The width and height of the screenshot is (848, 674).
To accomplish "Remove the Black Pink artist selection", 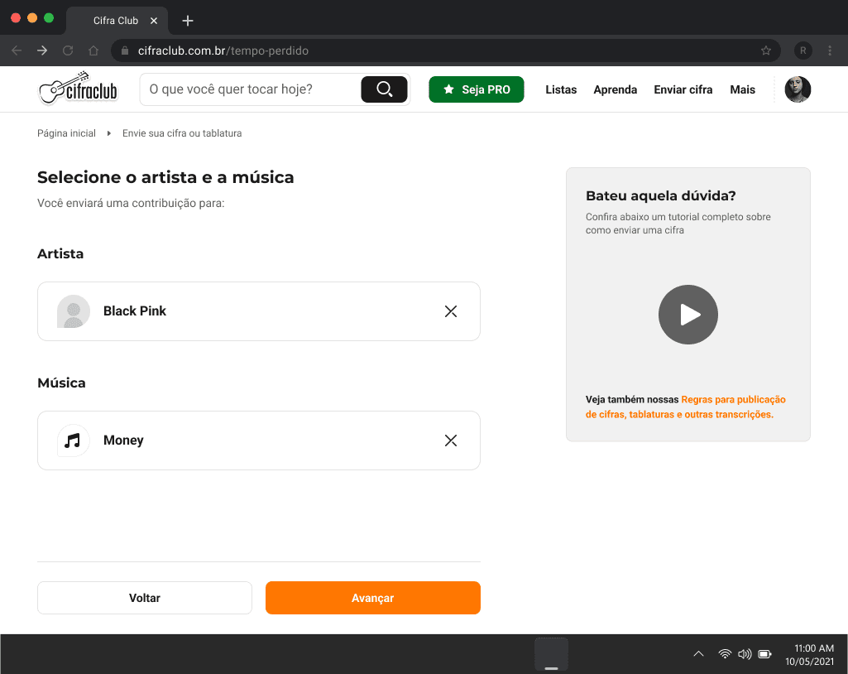I will [451, 311].
